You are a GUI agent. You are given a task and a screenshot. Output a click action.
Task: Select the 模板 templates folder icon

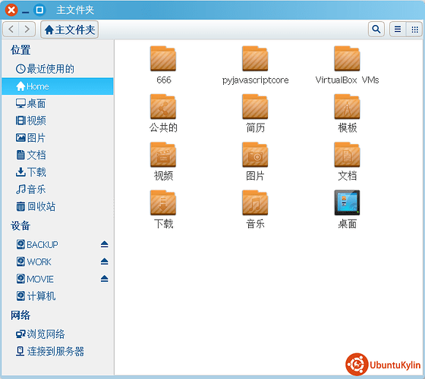[x=347, y=107]
